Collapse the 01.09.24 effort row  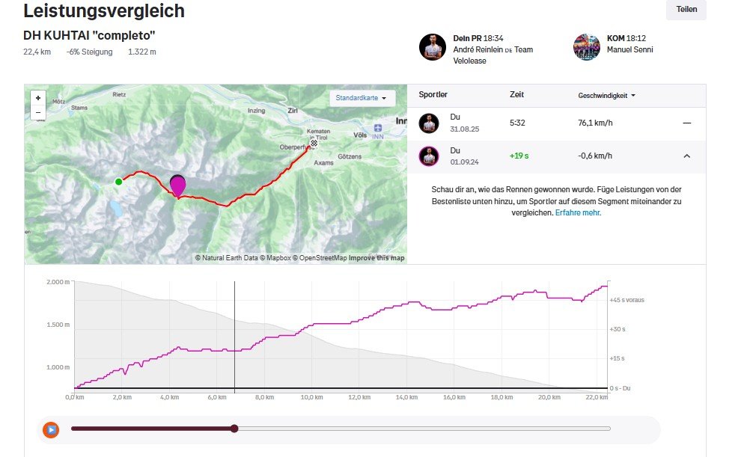click(686, 156)
